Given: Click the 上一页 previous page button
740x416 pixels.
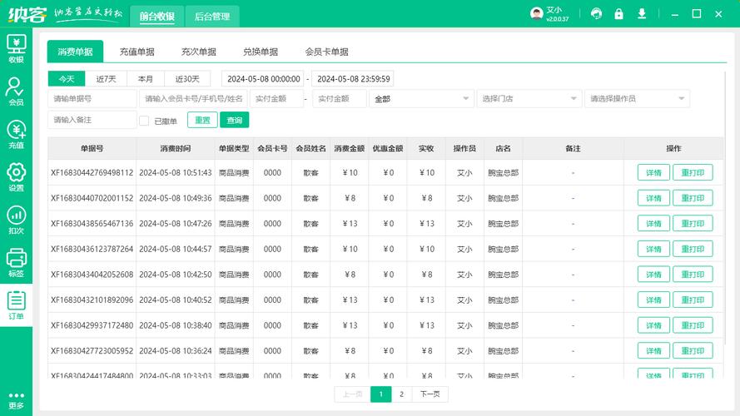Looking at the screenshot, I should click(x=353, y=394).
